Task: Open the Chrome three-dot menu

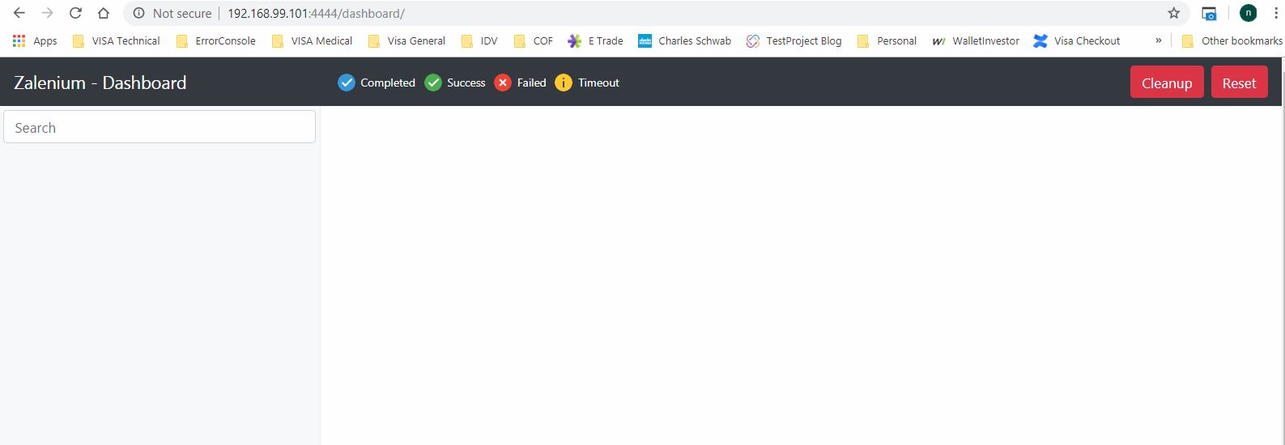Action: coord(1275,13)
